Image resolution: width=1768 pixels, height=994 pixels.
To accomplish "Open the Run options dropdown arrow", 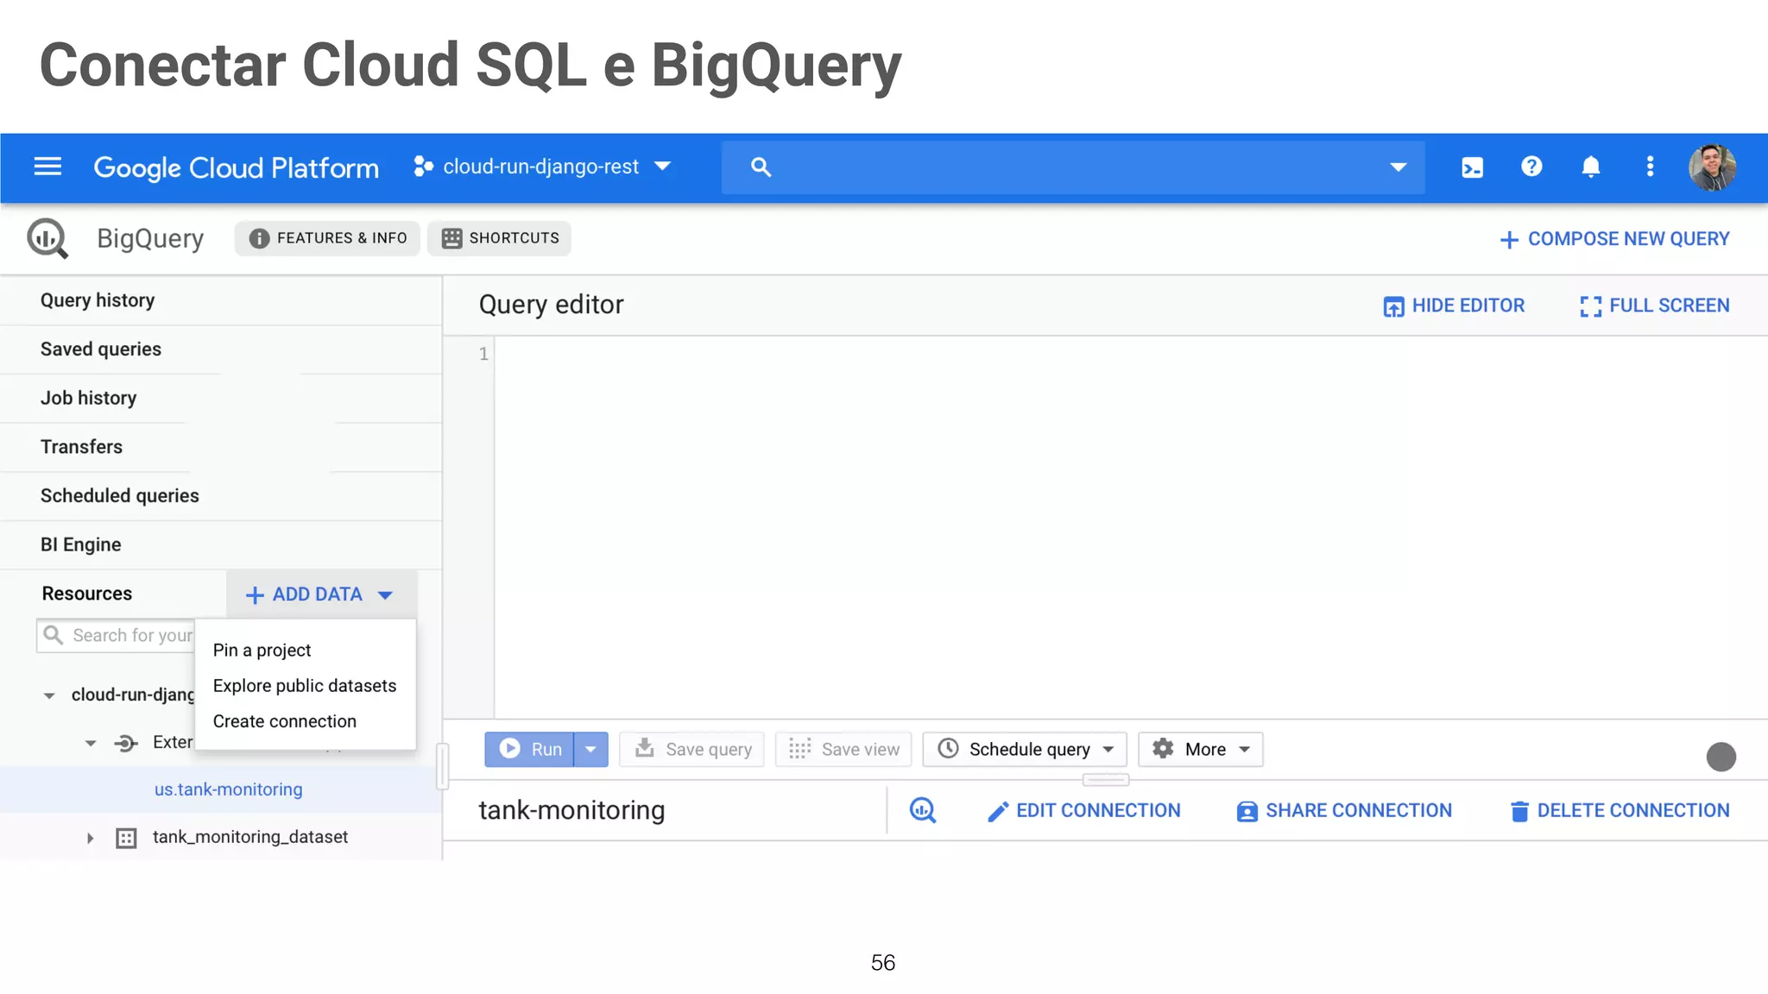I will [x=590, y=749].
